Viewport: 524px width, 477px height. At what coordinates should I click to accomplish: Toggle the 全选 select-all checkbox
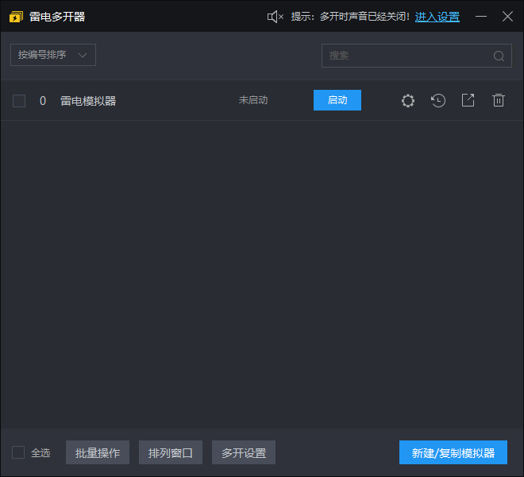tap(18, 452)
